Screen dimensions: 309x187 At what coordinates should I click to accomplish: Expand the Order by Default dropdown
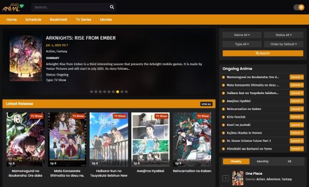coord(284,44)
